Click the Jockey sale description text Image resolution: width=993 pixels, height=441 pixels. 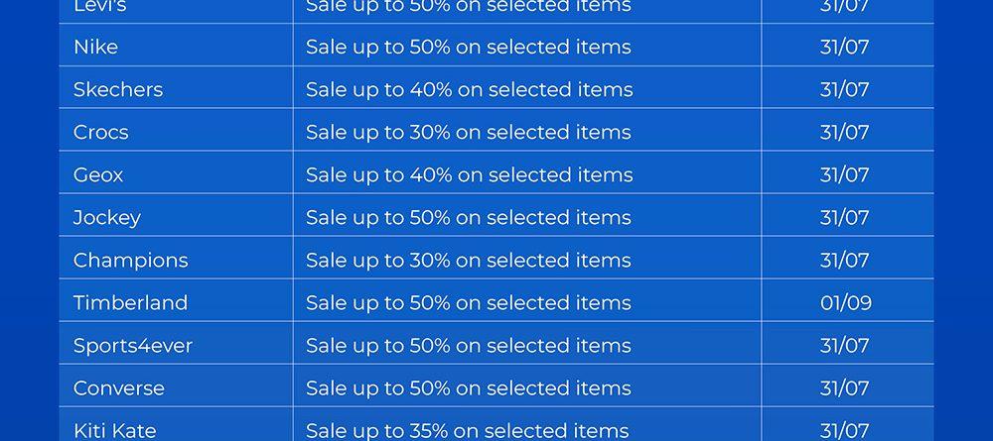coord(468,217)
